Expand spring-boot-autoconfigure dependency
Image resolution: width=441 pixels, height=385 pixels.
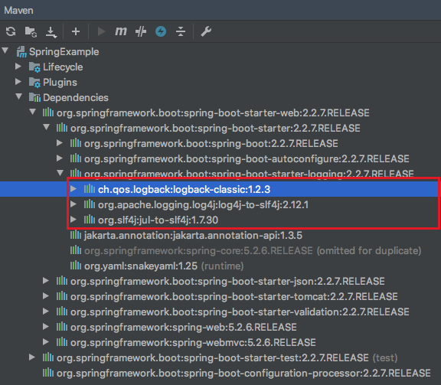point(60,158)
